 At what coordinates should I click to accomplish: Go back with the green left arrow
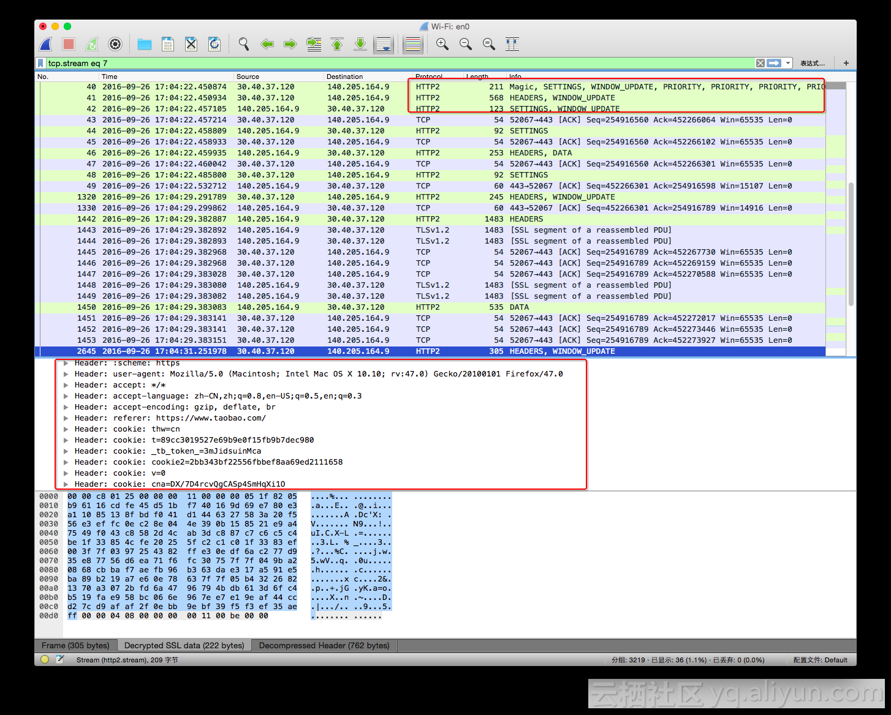[267, 44]
